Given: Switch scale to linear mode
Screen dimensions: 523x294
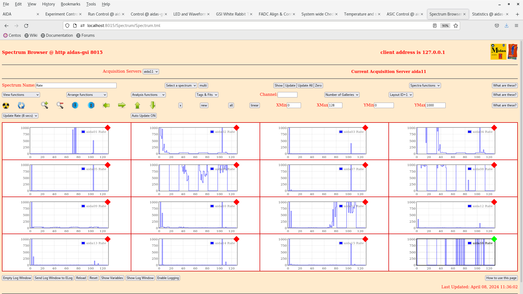Looking at the screenshot, I should [255, 105].
